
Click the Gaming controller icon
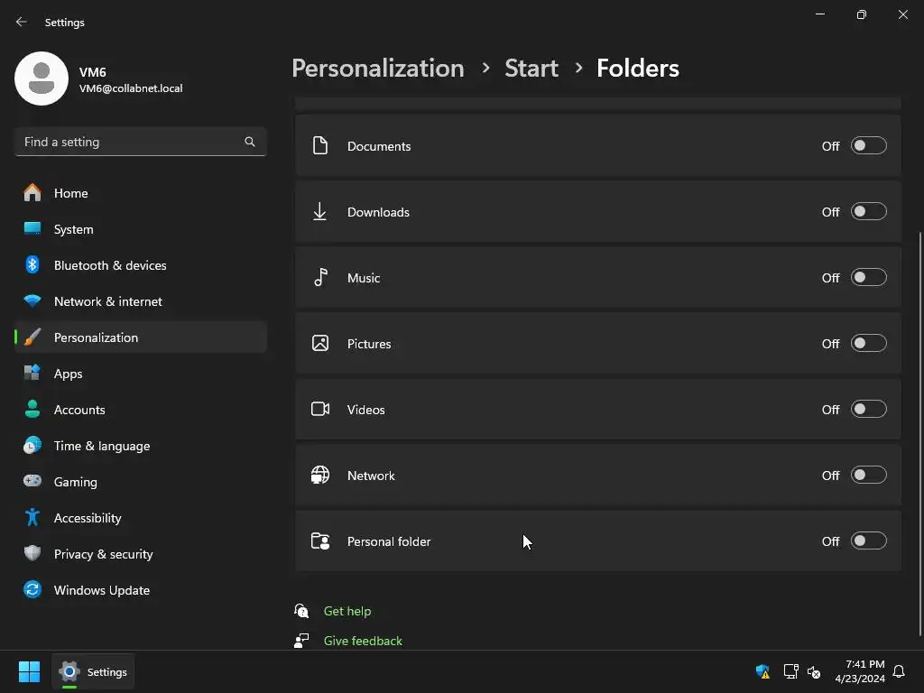click(32, 482)
